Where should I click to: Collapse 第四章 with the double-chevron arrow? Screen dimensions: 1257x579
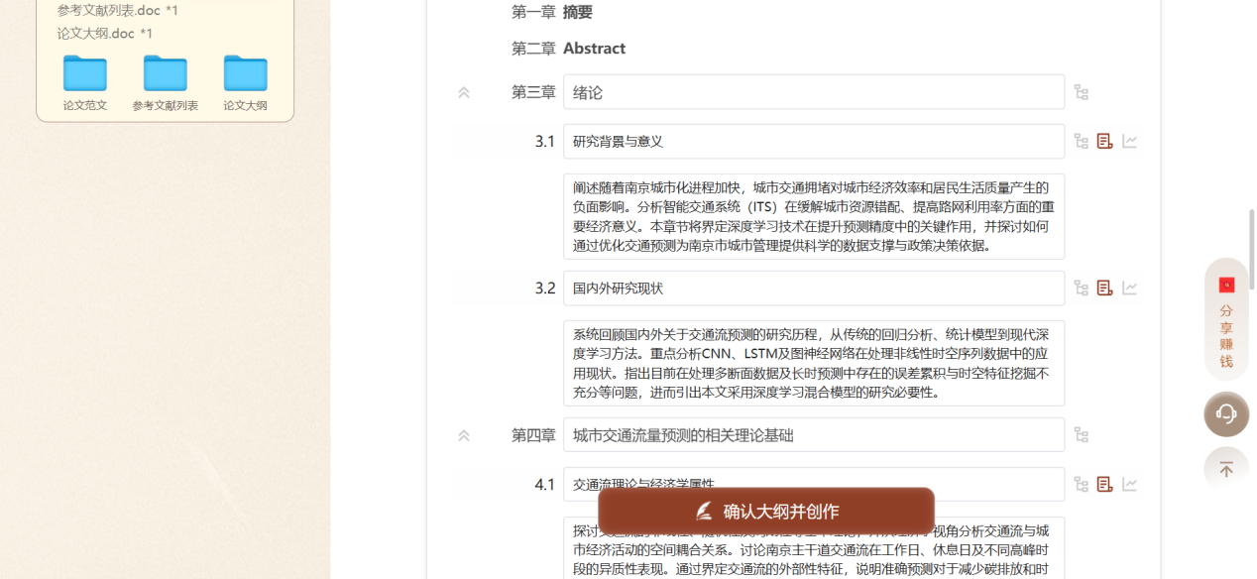pos(464,435)
